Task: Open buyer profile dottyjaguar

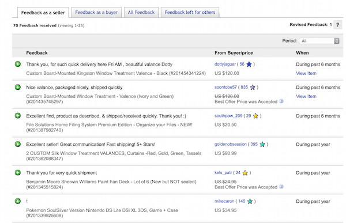Action: pos(225,64)
